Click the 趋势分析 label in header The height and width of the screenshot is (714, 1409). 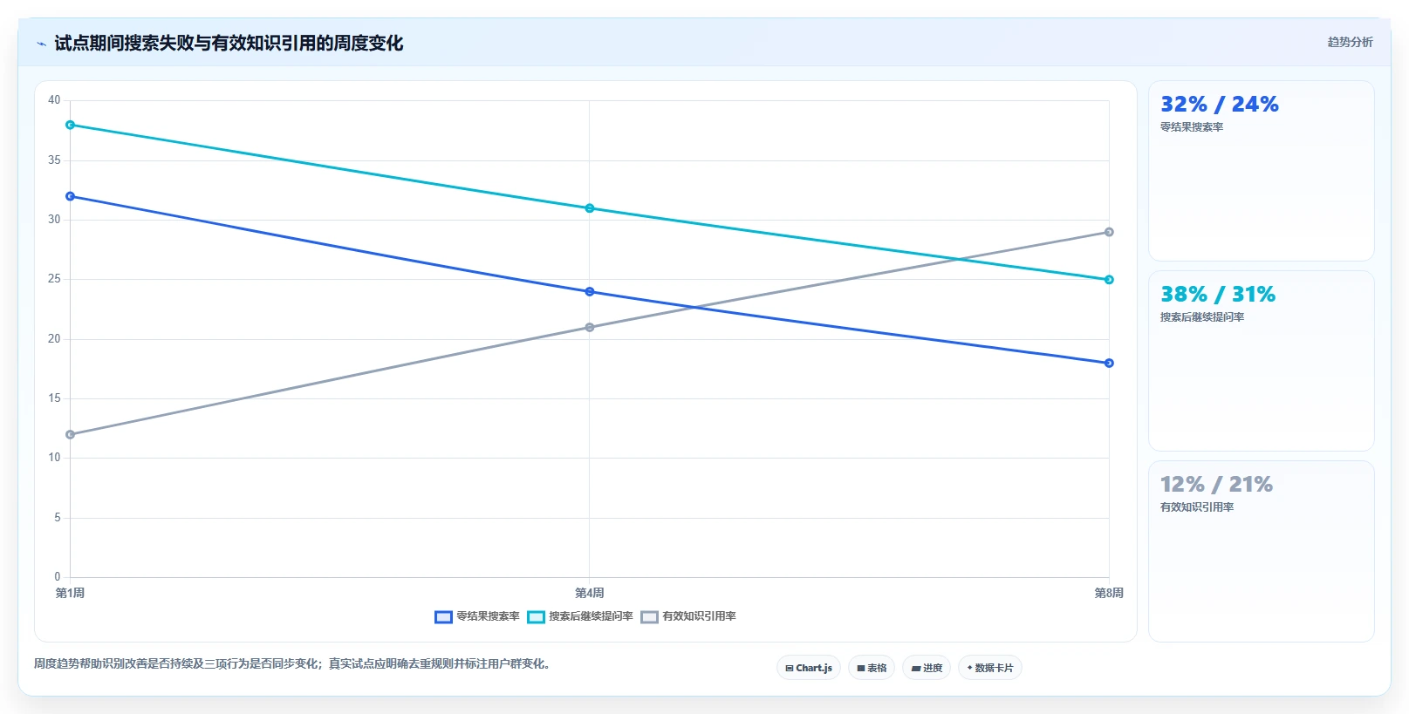[1350, 42]
